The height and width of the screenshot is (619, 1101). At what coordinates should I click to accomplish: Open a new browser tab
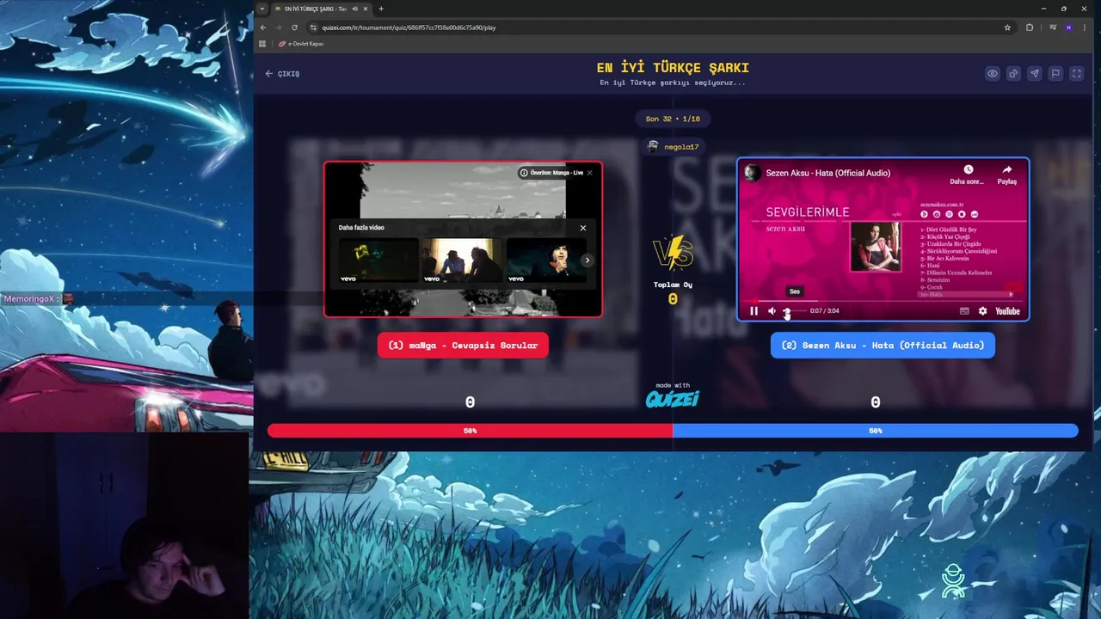(381, 9)
